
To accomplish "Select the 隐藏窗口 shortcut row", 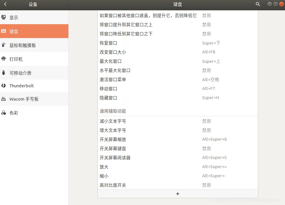I will coord(178,98).
